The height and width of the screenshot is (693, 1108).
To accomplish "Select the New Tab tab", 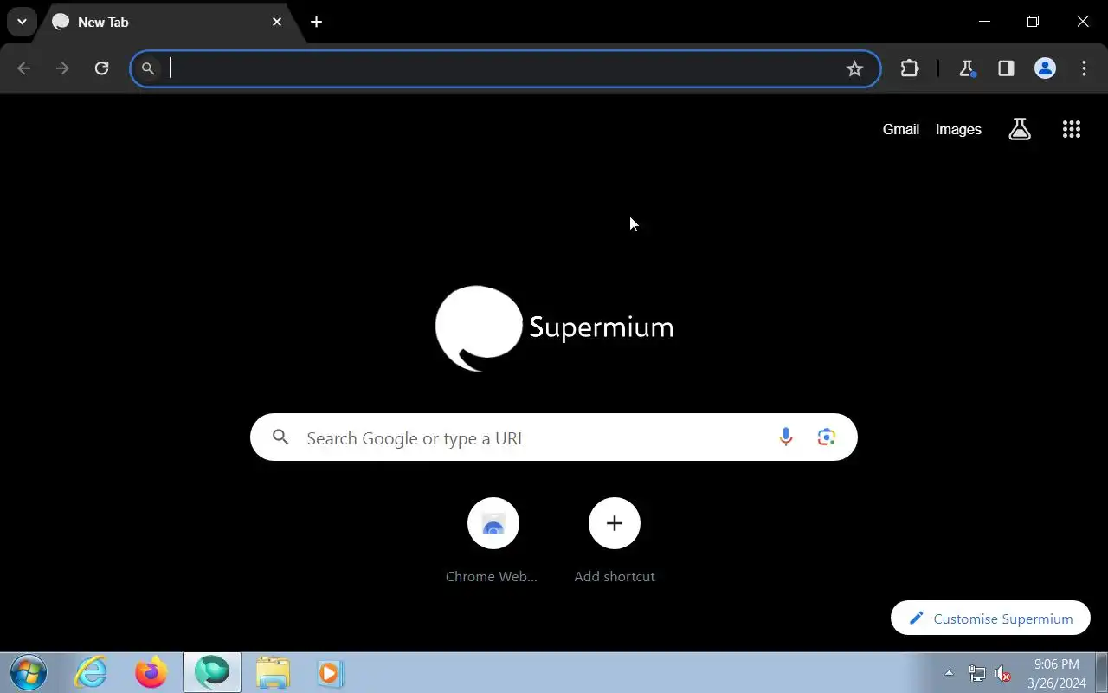I will pyautogui.click(x=169, y=22).
